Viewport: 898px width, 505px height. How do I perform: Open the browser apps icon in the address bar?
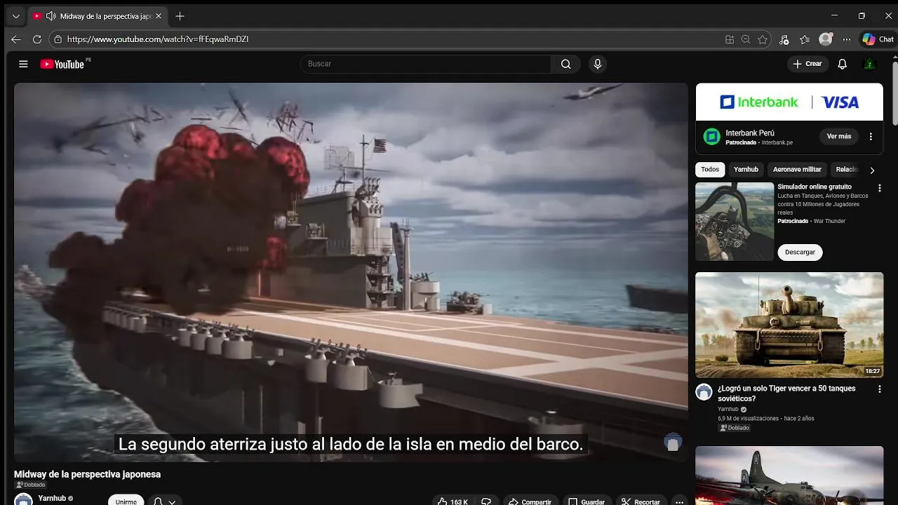tap(730, 39)
